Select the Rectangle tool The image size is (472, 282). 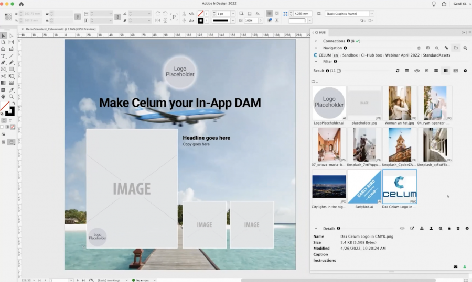[x=11, y=69]
